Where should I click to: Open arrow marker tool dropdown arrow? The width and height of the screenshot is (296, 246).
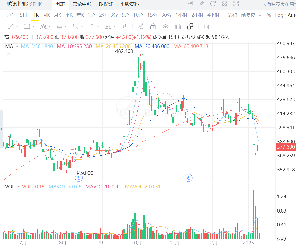tap(82, 26)
